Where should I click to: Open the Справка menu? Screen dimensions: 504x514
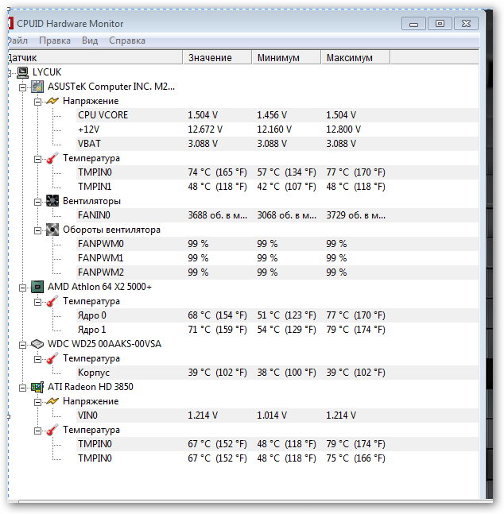coord(127,41)
